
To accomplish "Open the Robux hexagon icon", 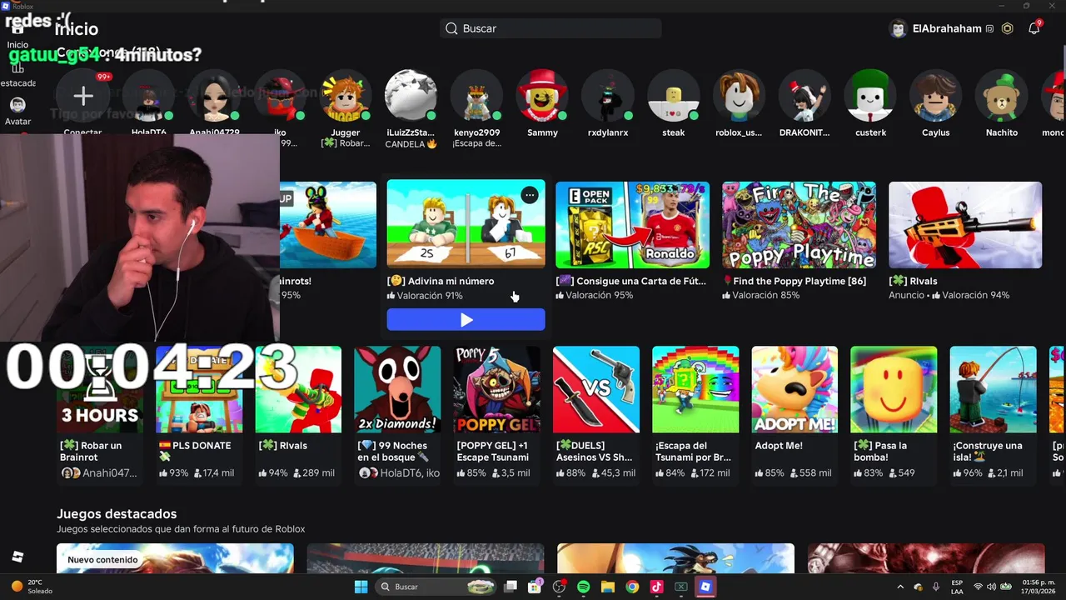I will pyautogui.click(x=1007, y=28).
